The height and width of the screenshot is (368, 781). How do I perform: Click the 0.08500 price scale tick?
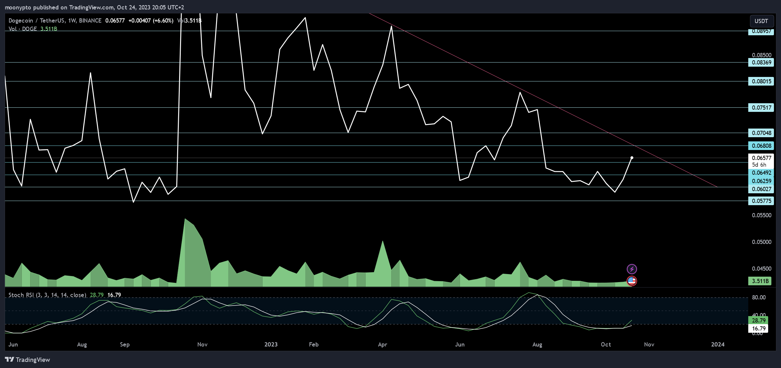coord(761,55)
